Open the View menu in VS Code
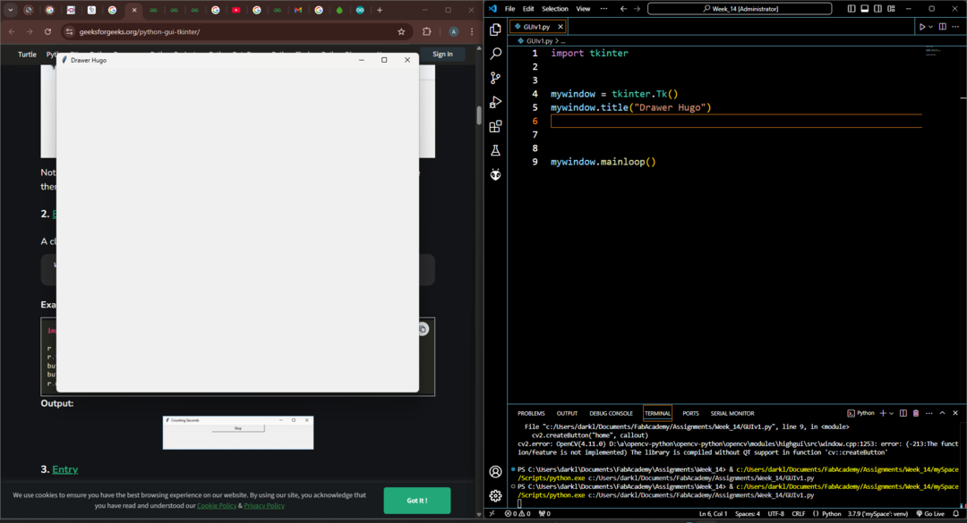 click(583, 9)
